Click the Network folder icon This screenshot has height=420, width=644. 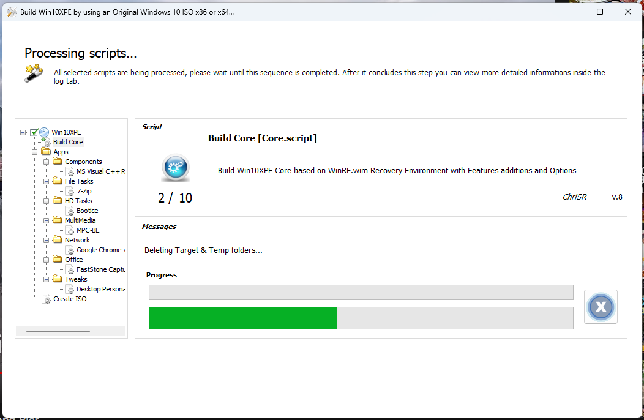point(58,239)
